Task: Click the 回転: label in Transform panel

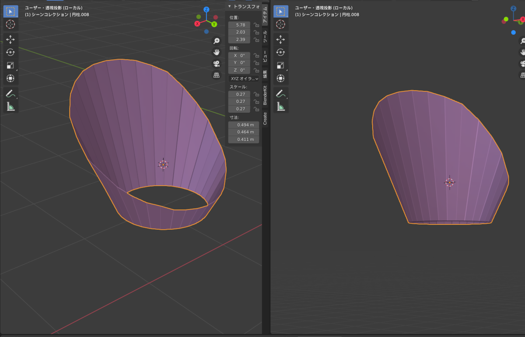Action: (234, 48)
